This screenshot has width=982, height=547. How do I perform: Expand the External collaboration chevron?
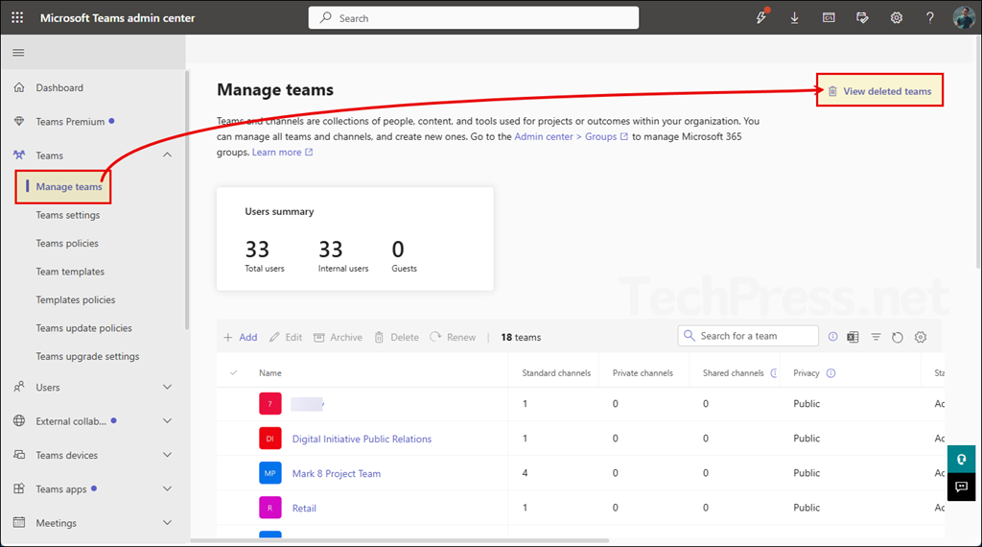pyautogui.click(x=167, y=421)
